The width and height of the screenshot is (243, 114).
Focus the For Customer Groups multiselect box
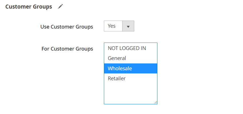point(131,73)
